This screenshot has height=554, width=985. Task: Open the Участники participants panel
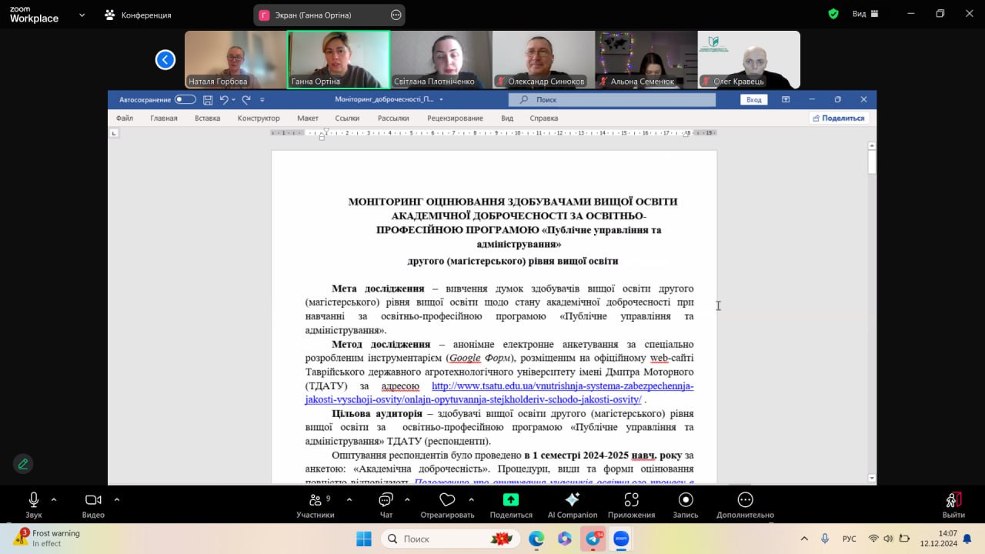(316, 505)
